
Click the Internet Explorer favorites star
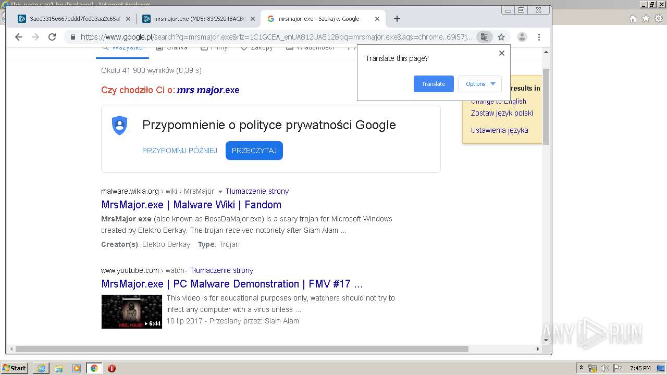point(646,19)
